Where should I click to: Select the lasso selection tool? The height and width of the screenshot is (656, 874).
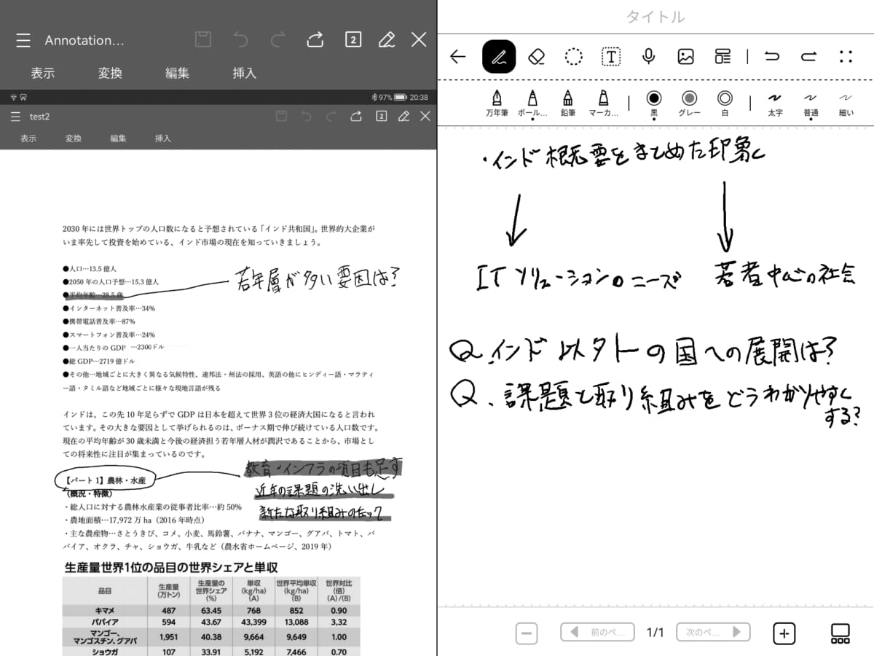[x=574, y=56]
